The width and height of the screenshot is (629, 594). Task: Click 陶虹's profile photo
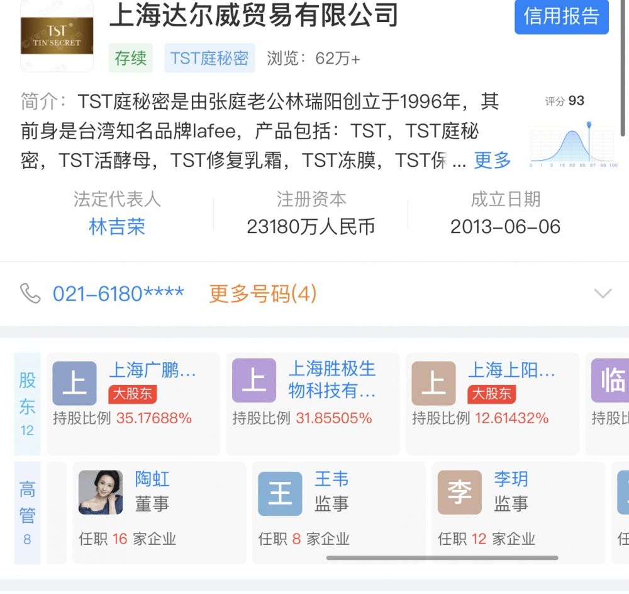[100, 493]
